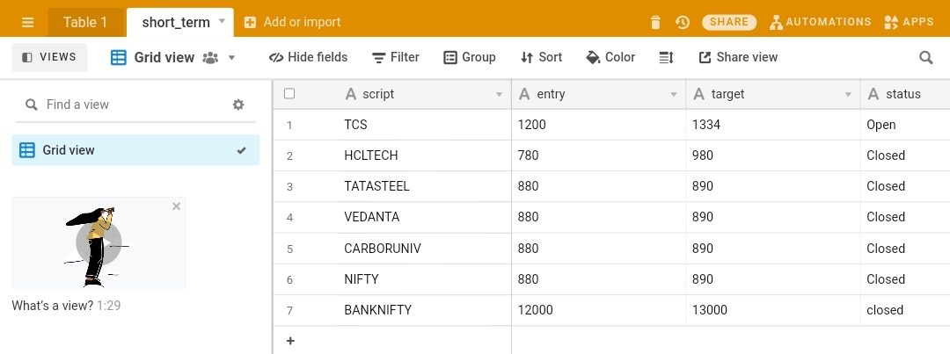Open view settings gear icon

click(238, 105)
